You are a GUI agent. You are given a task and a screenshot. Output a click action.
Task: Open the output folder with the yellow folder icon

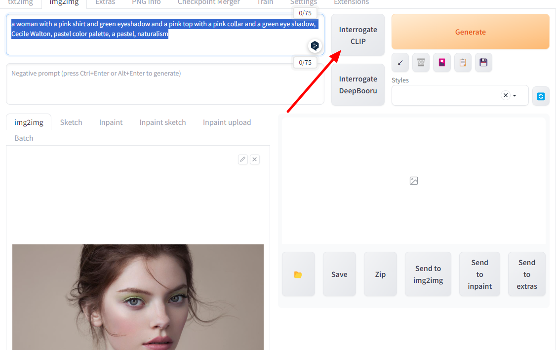[298, 274]
